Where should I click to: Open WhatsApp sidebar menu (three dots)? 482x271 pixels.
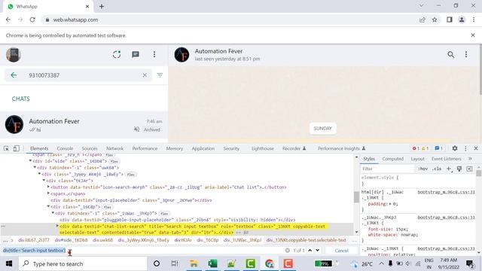coord(154,55)
